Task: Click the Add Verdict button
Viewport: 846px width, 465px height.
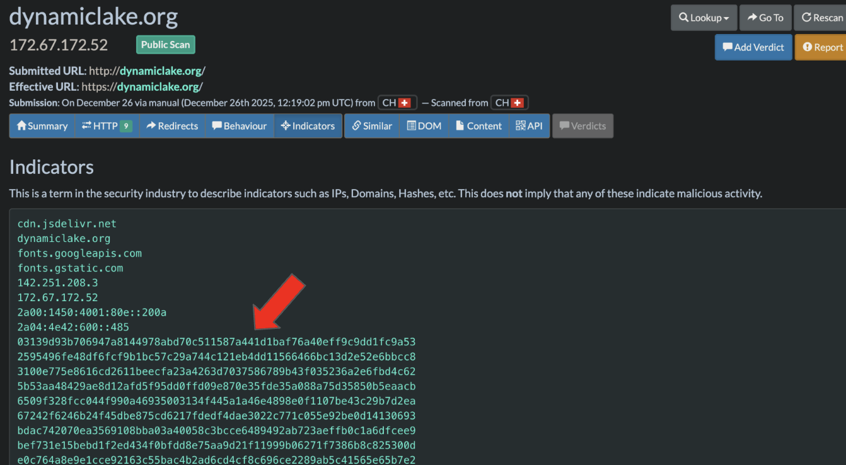Action: click(x=753, y=47)
